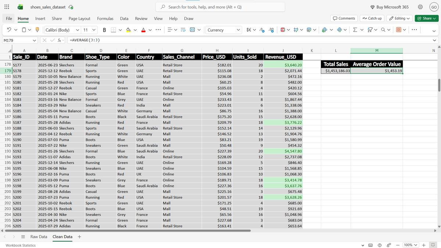Apply cell borders icon
The width and height of the screenshot is (441, 248).
pyautogui.click(x=114, y=30)
